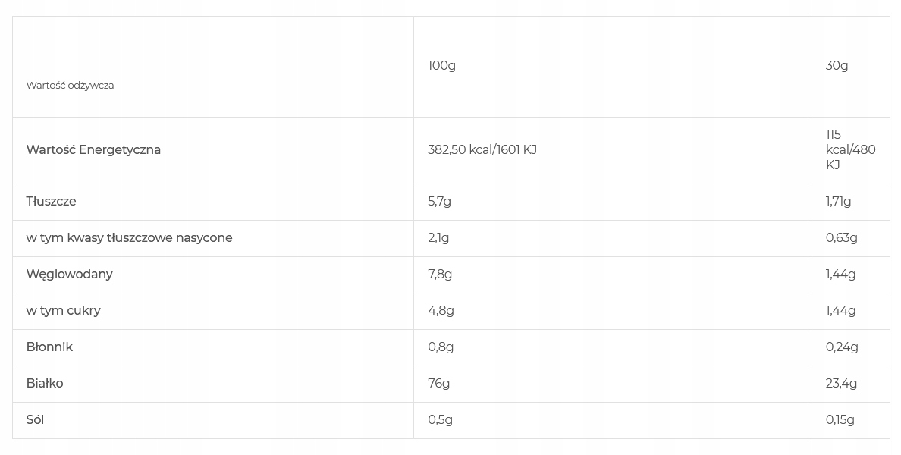This screenshot has height=455, width=901.
Task: Click the 1,71g fat per serving value
Action: click(x=838, y=202)
